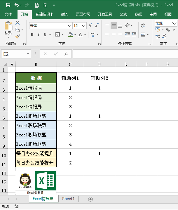Open clipboard pane launcher in 剪贴板

[x=24, y=44]
